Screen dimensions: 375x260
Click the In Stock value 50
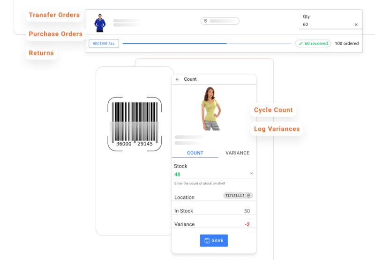click(x=247, y=211)
